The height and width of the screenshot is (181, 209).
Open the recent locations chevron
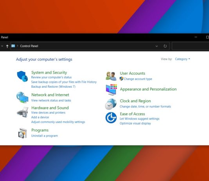(2, 46)
